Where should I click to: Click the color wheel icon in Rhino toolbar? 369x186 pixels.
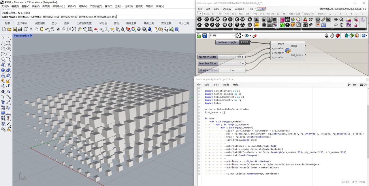coord(133,29)
